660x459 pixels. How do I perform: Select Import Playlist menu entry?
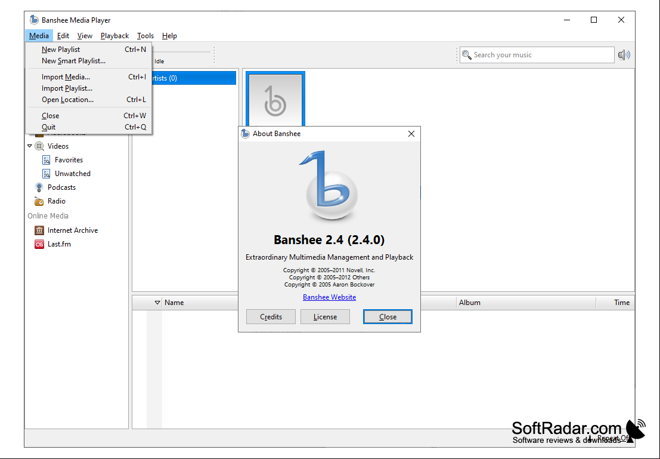pos(89,88)
